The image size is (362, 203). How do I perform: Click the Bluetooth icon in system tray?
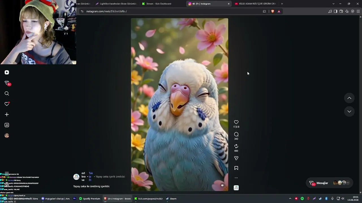click(x=326, y=198)
